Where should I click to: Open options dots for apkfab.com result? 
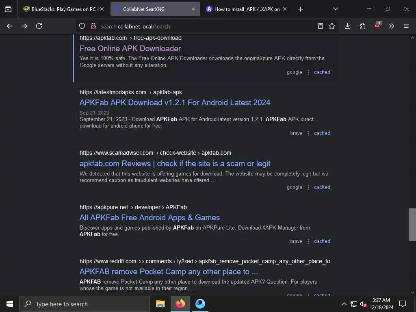(x=308, y=72)
